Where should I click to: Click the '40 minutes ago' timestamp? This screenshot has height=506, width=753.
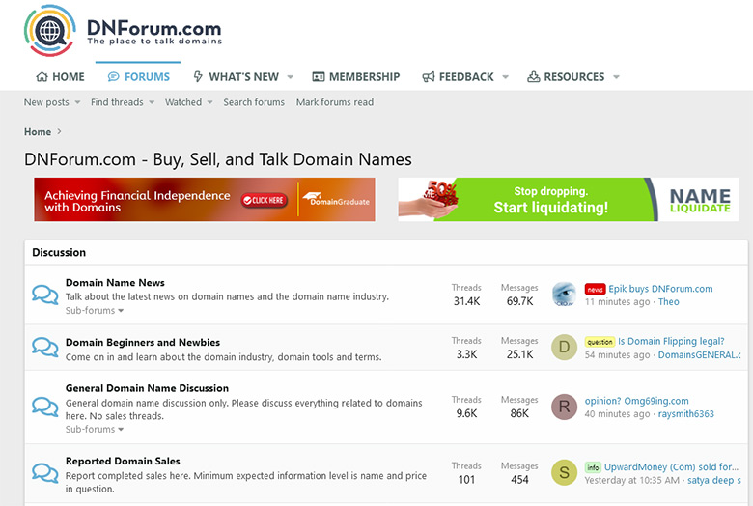617,414
